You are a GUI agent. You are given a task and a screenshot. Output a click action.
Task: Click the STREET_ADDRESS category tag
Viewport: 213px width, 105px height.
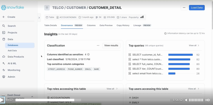[x=56, y=69]
